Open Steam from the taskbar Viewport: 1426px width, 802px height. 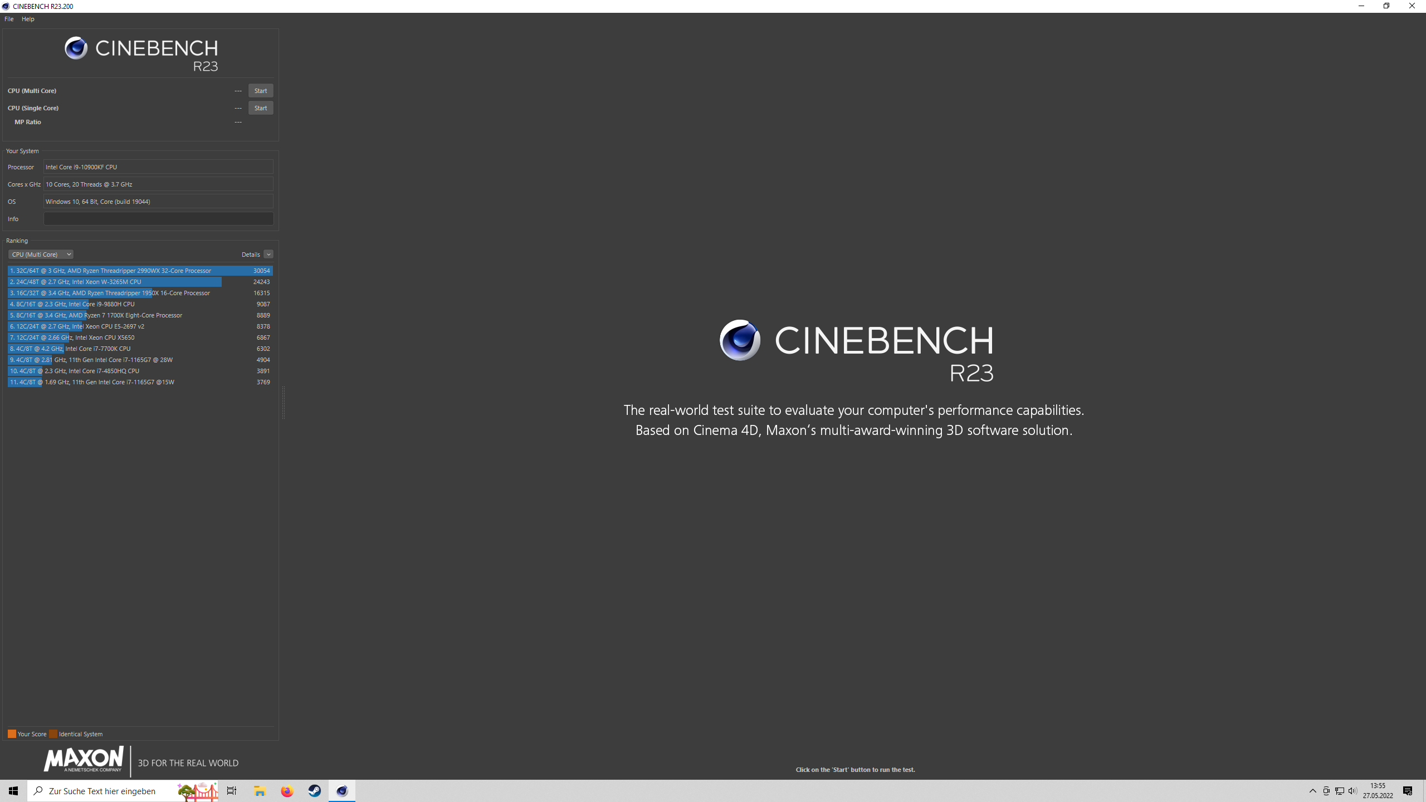click(x=315, y=791)
